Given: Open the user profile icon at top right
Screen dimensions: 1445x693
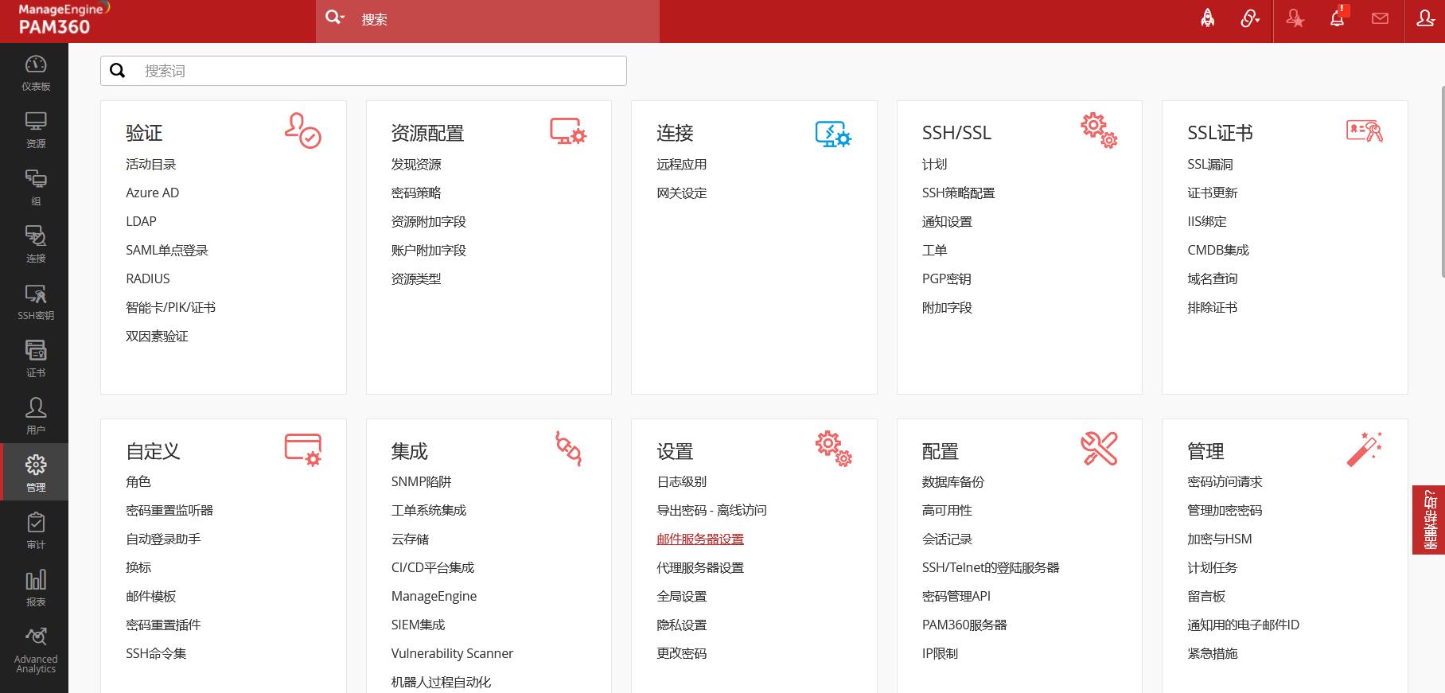Looking at the screenshot, I should [1425, 19].
